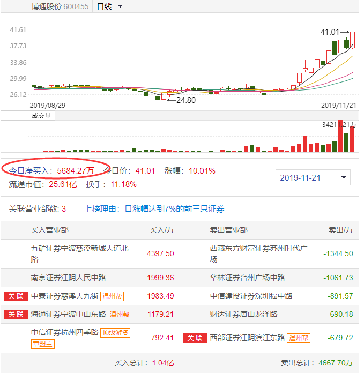364x373 pixels.
Task: Click the last red candlestick on chart
Action: 352,40
